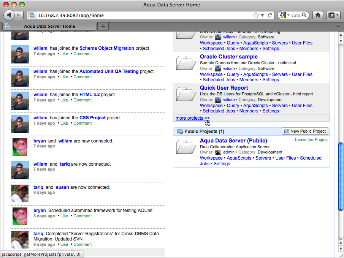The image size is (344, 258).
Task: Bookmark page with the star icon
Action: pyautogui.click(x=255, y=15)
